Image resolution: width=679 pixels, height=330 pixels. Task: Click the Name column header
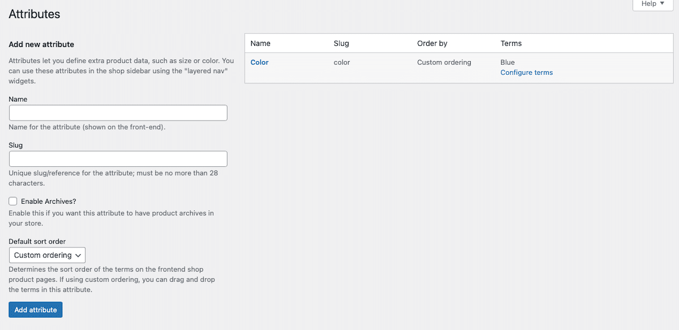[x=260, y=43]
